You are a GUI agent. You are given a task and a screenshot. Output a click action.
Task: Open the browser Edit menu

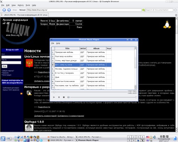coord(8,5)
